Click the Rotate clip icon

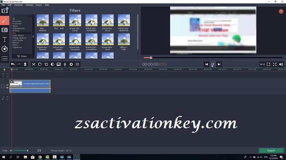pyautogui.click(x=40, y=64)
